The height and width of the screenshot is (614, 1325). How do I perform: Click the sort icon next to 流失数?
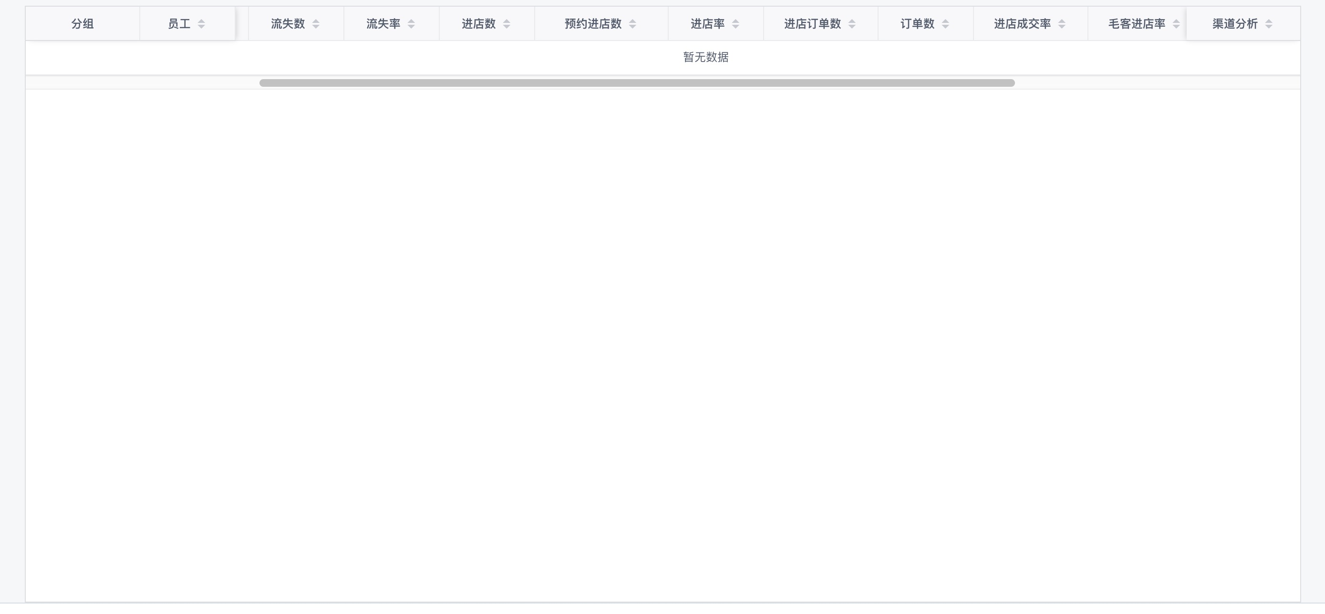point(317,23)
